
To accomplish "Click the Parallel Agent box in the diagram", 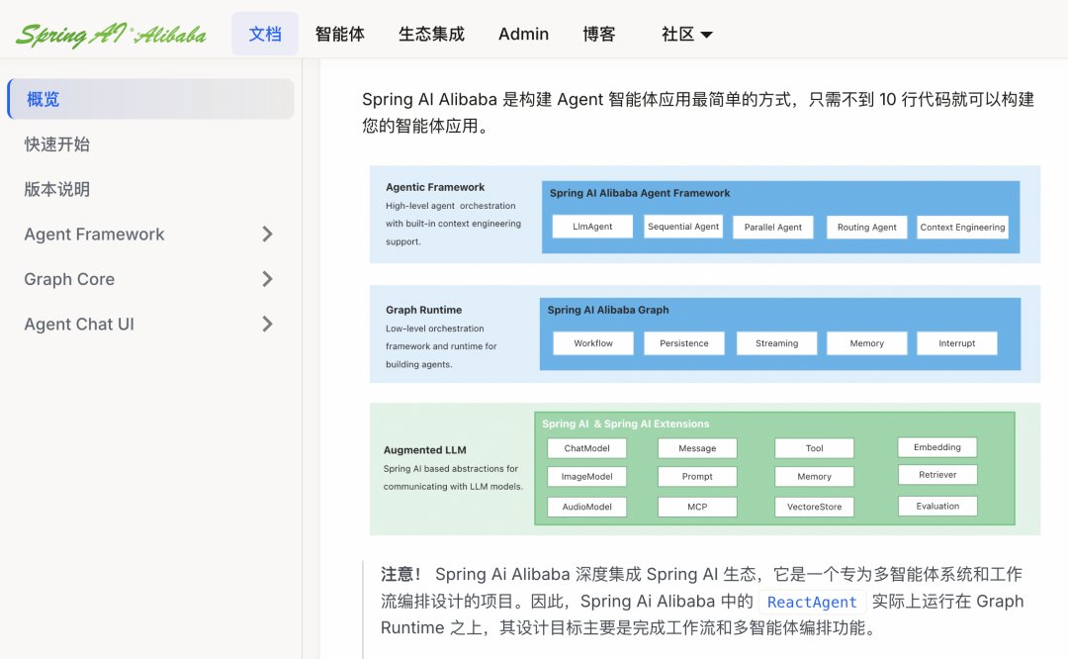I will 773,227.
